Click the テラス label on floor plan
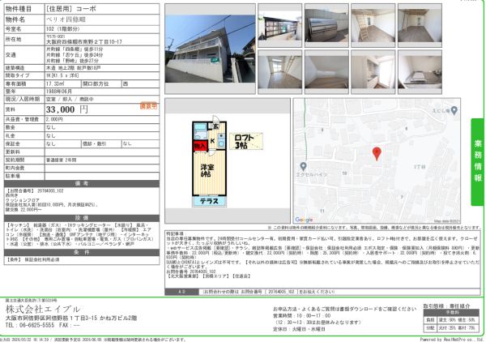Viewport: 486px width, 342px height. (209, 201)
